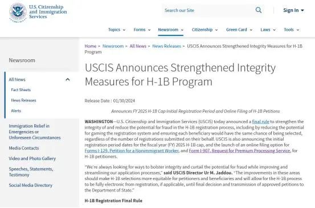Click the Search our Site field
The width and height of the screenshot is (315, 208).
pos(208,10)
